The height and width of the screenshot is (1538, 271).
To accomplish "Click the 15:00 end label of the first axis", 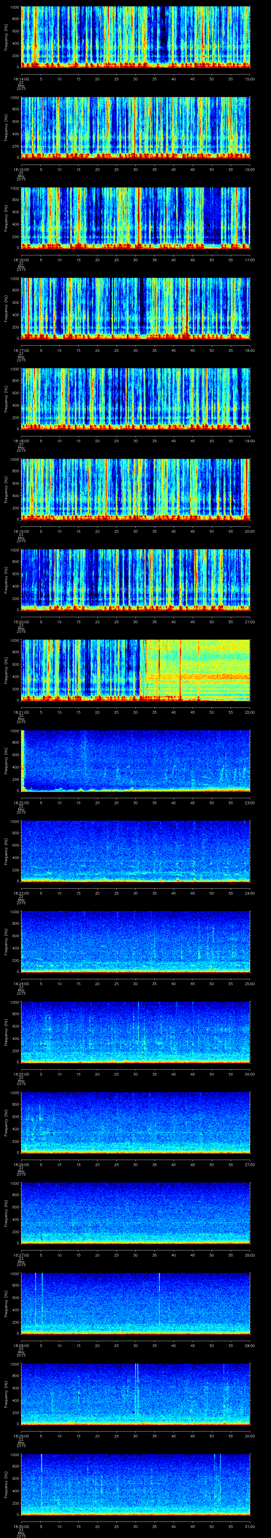I will point(250,79).
